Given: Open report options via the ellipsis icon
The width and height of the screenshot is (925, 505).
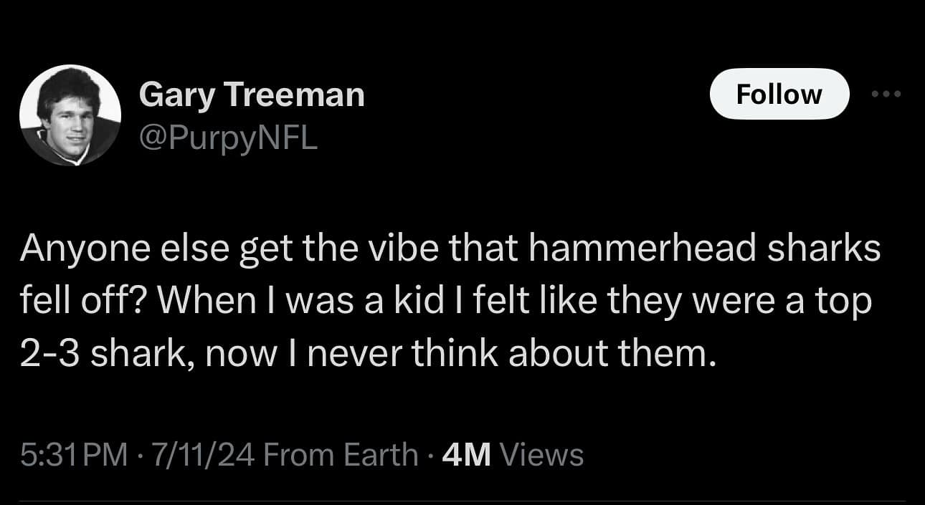Looking at the screenshot, I should point(887,93).
